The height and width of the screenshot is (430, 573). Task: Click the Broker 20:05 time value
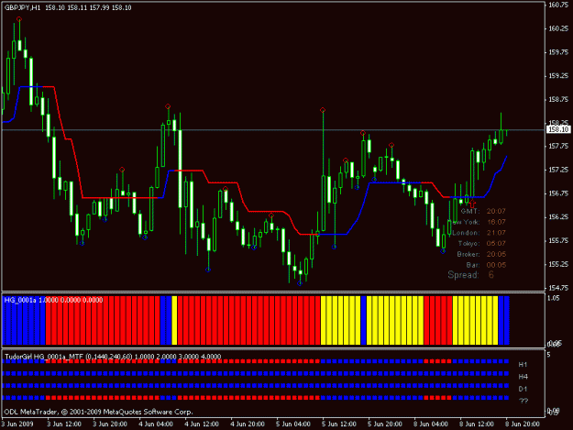496,254
